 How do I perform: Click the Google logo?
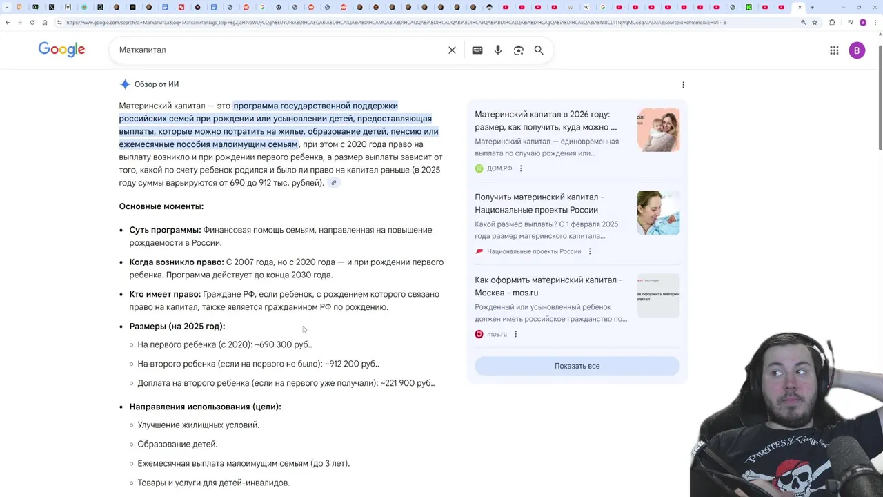pyautogui.click(x=61, y=50)
